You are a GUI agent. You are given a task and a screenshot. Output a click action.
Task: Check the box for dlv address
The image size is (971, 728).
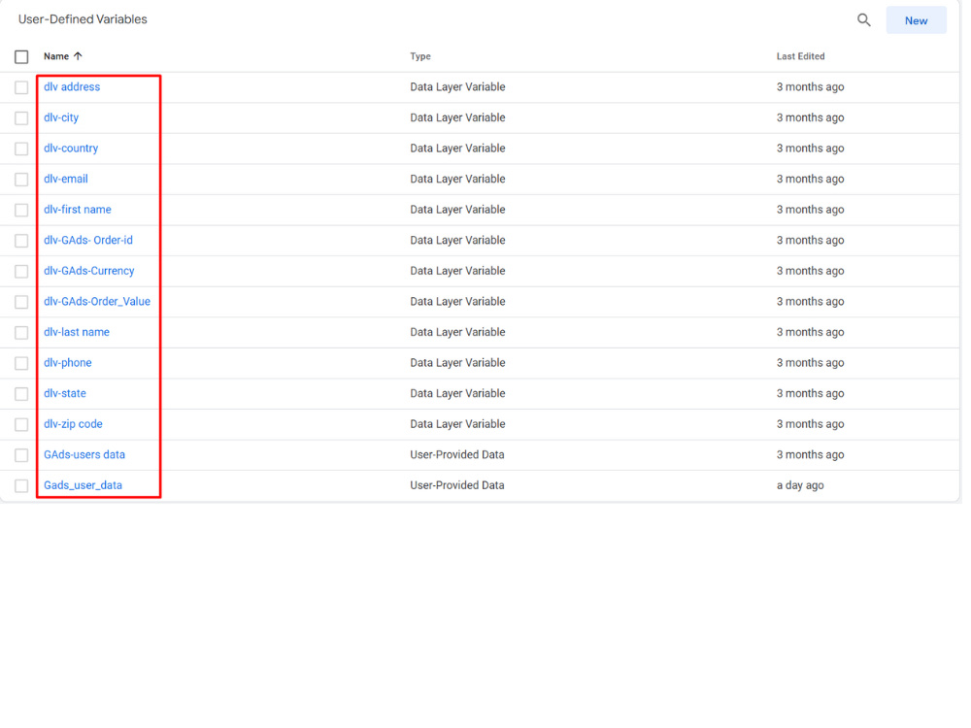click(21, 87)
